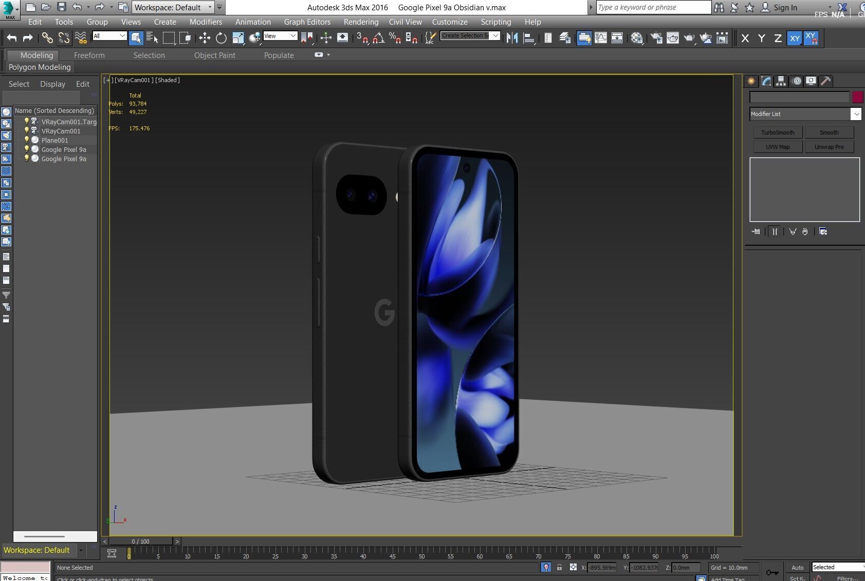The image size is (865, 581).
Task: Click frame 50 on the timeline track
Action: tap(421, 553)
